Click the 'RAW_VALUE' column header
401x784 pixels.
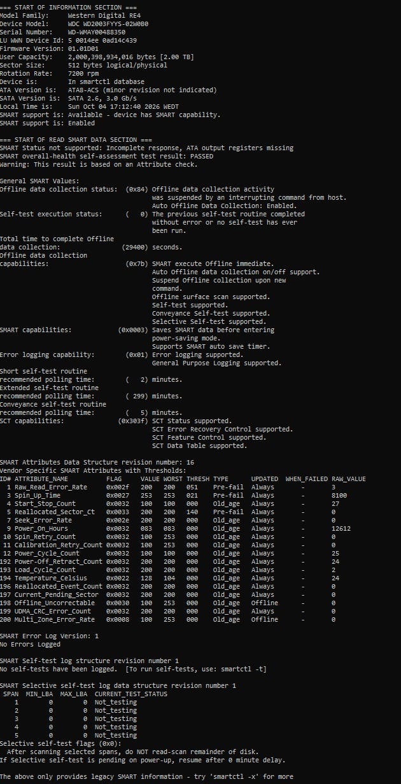coord(349,479)
